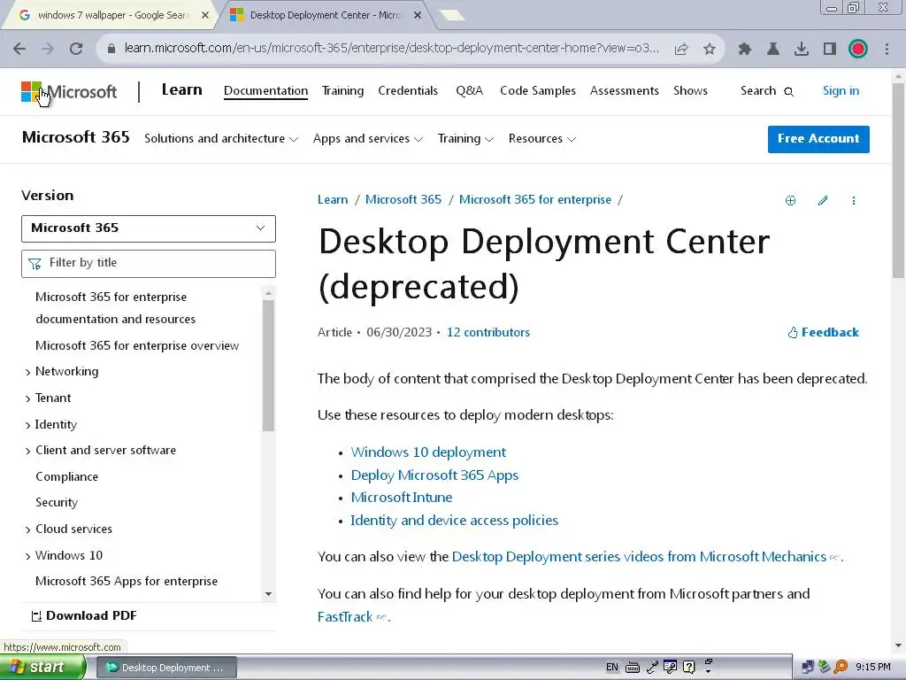The image size is (906, 680).
Task: Select the Credentials nav item
Action: point(408,91)
